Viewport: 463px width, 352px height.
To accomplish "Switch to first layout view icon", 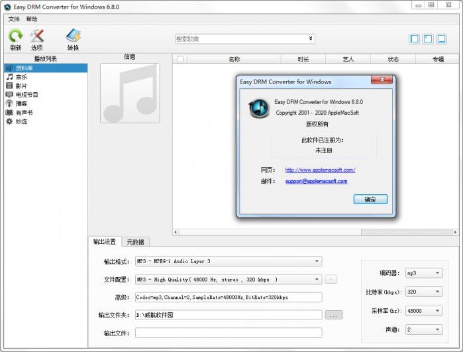I will click(414, 38).
